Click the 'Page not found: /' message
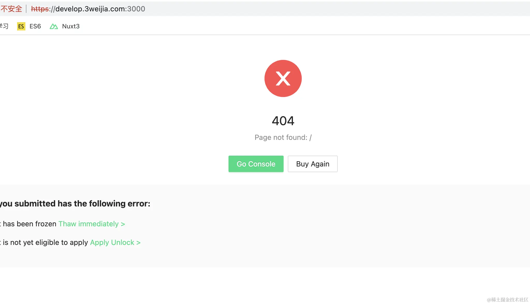The image size is (530, 304). (x=283, y=137)
